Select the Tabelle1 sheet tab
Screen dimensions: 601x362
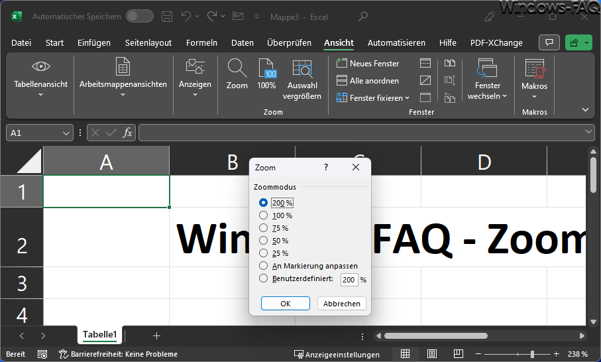[x=99, y=334]
